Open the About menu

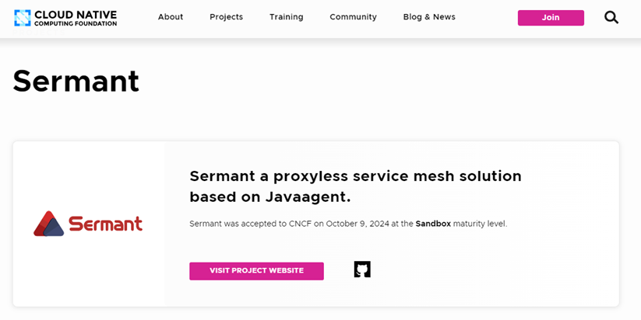pos(171,17)
